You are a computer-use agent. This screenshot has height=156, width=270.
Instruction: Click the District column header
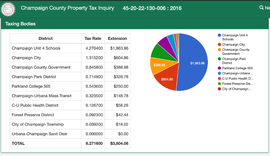pos(45,38)
